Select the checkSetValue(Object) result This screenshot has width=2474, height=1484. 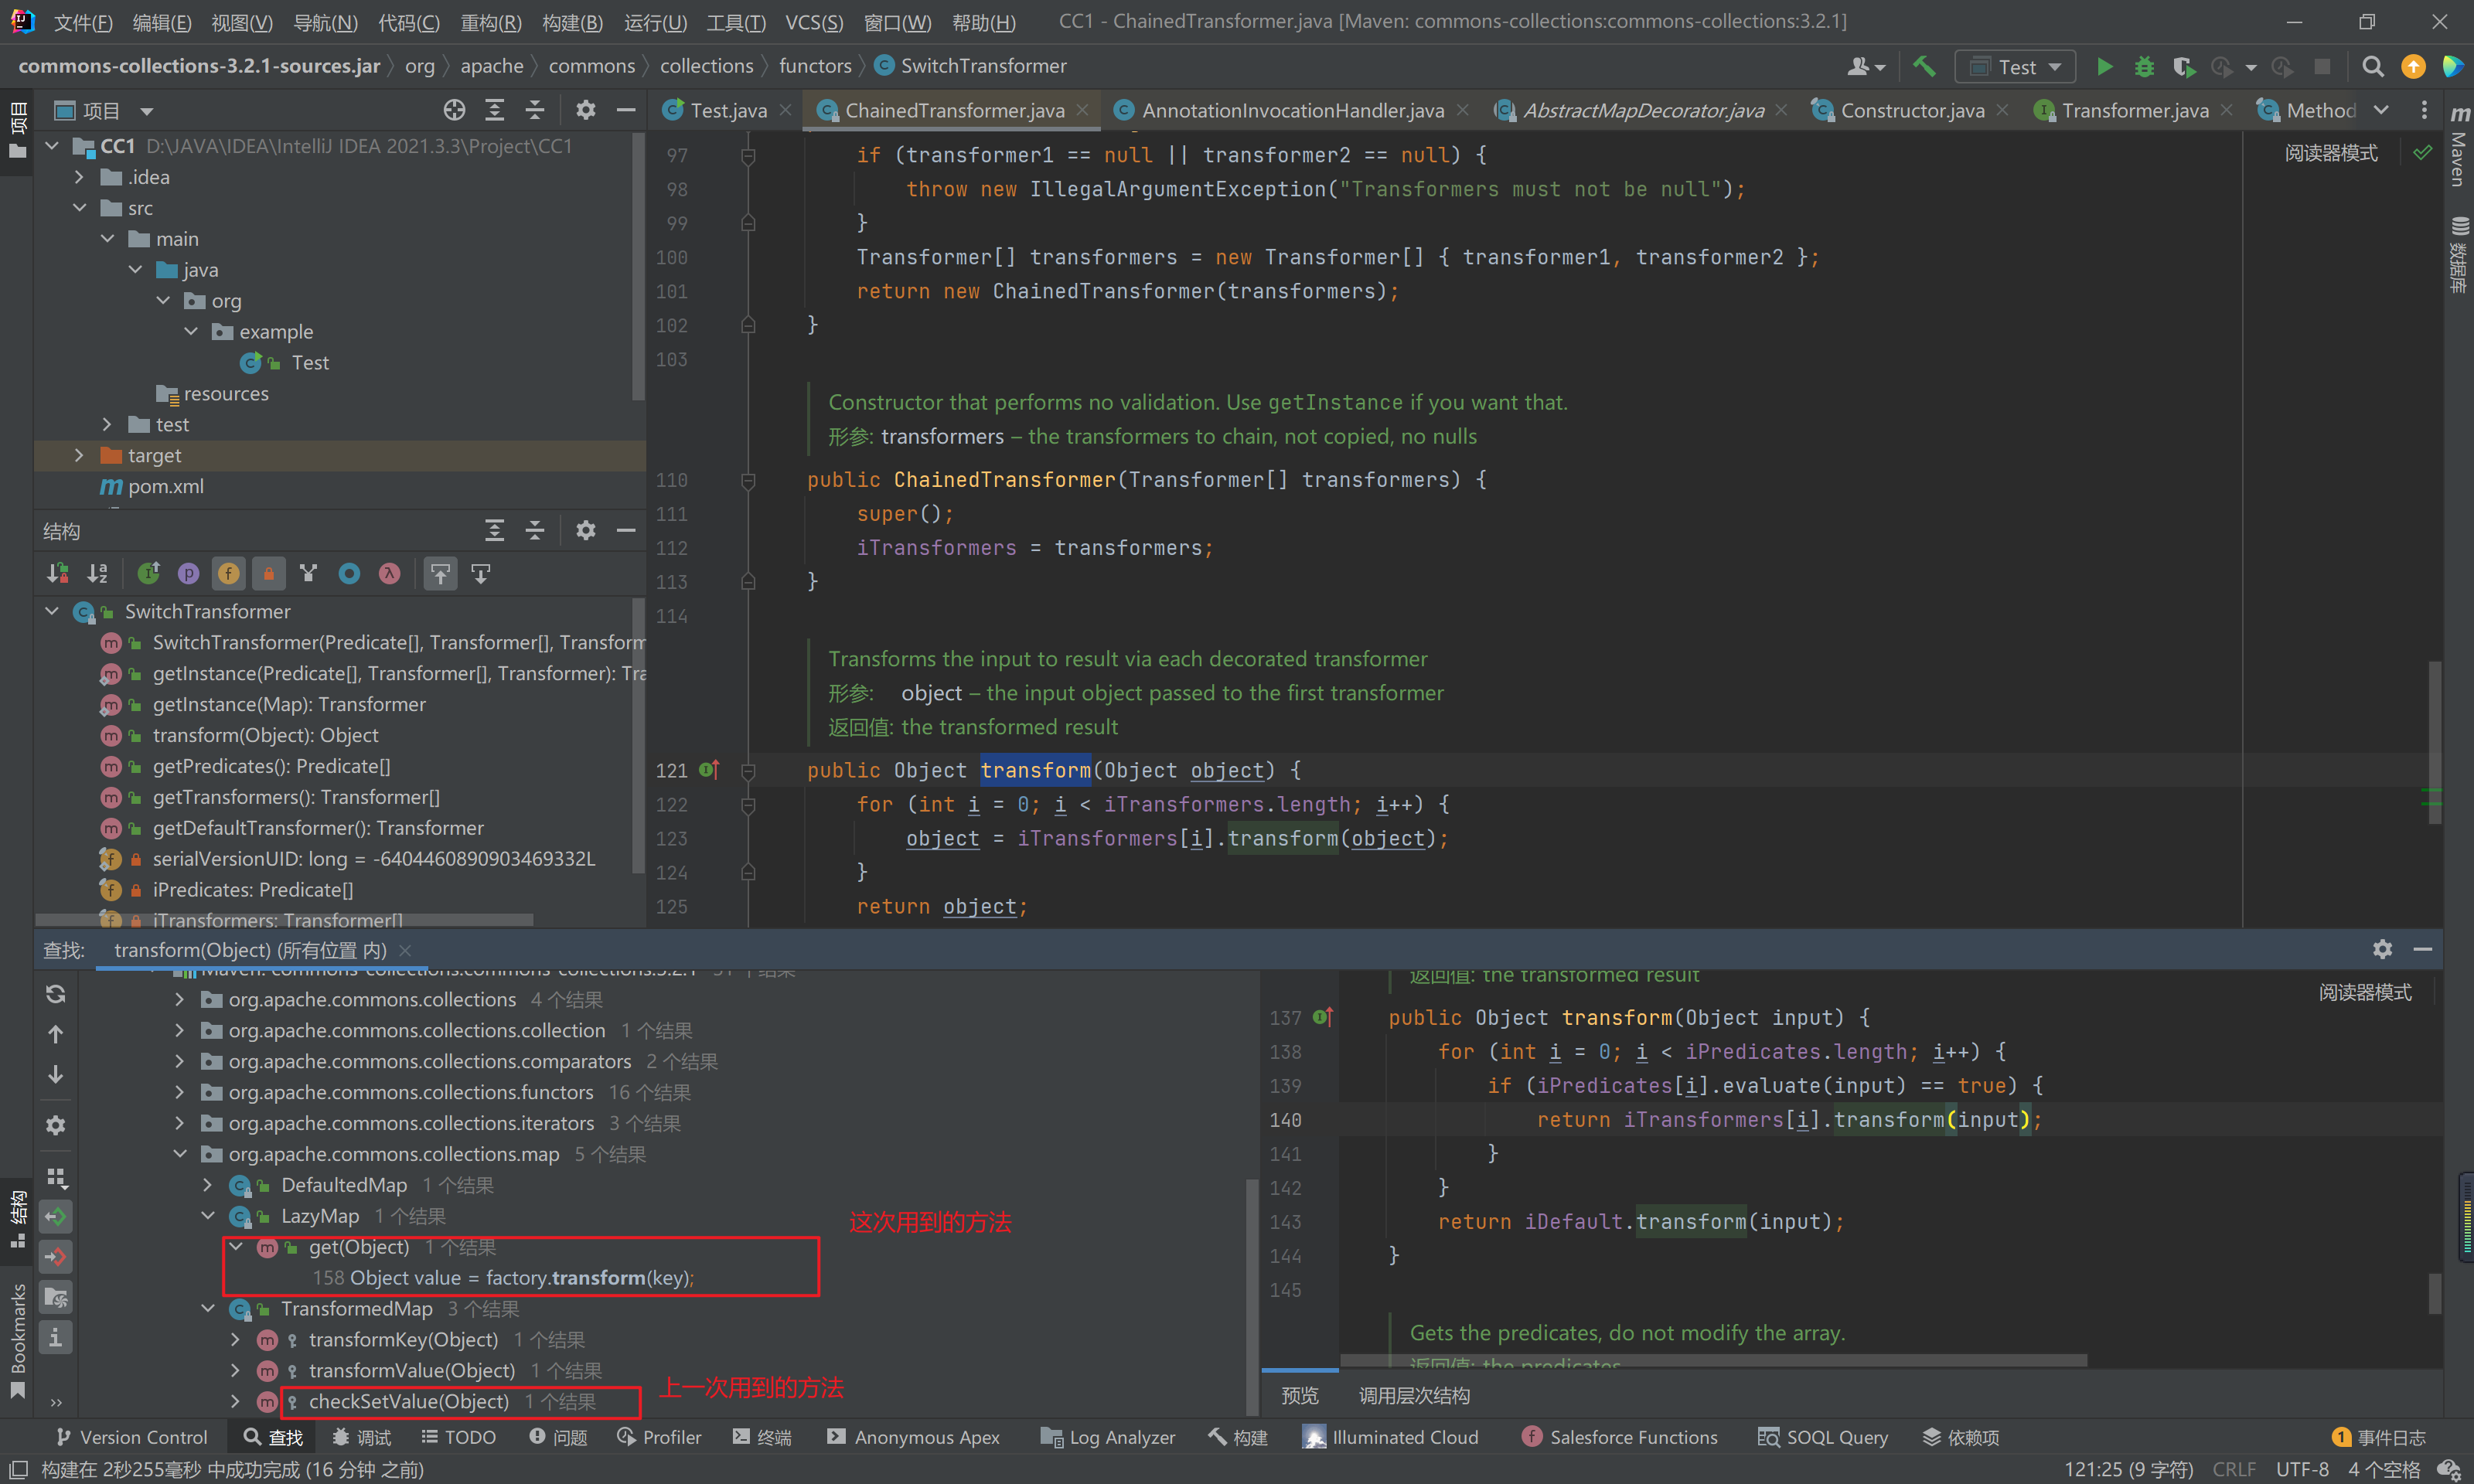click(408, 1401)
